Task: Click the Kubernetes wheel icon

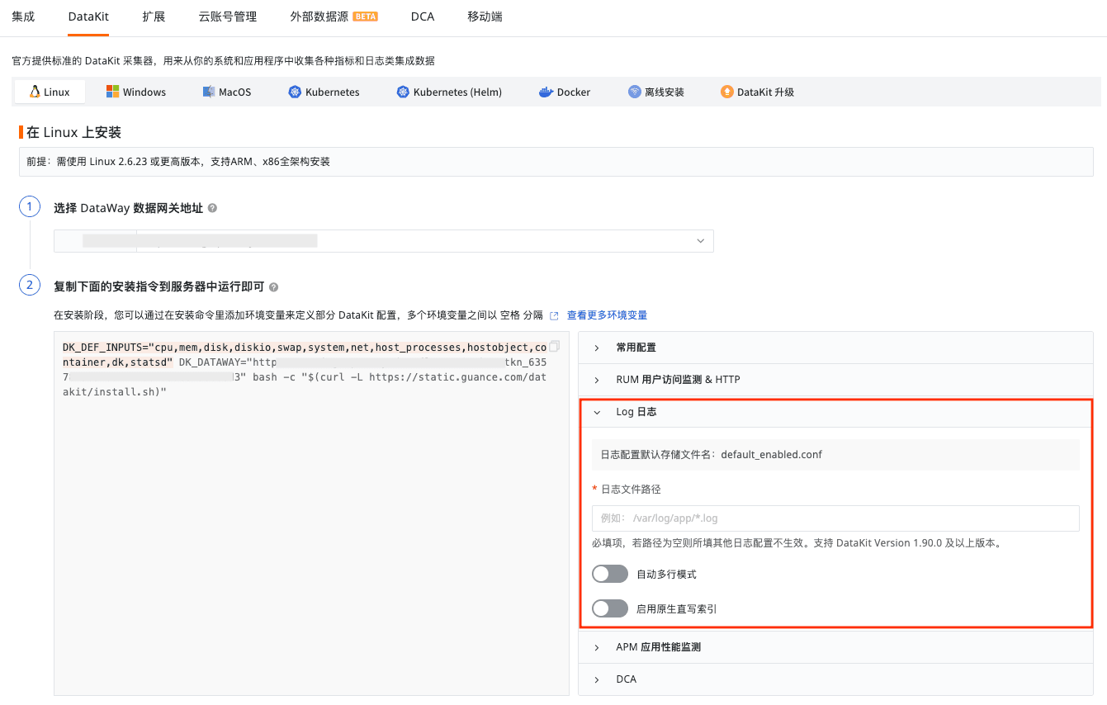Action: click(x=295, y=92)
